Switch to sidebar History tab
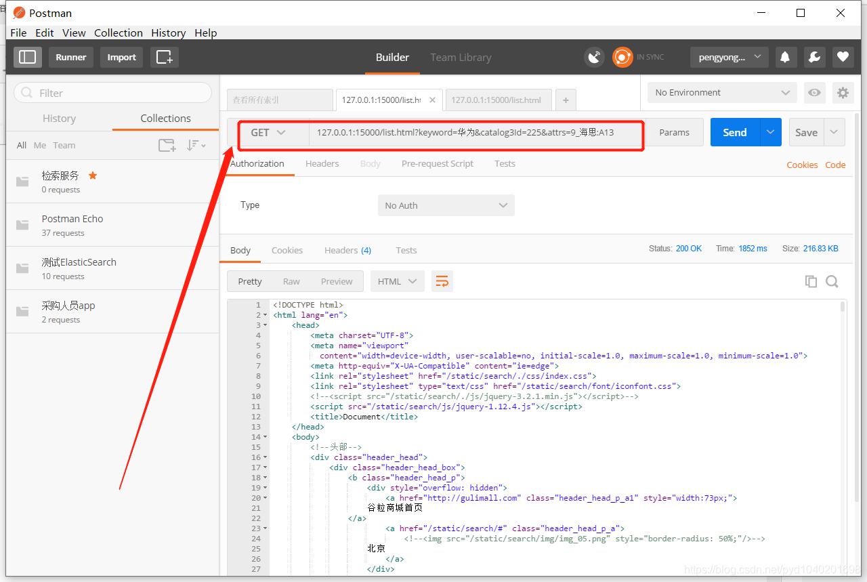This screenshot has width=867, height=582. (59, 118)
